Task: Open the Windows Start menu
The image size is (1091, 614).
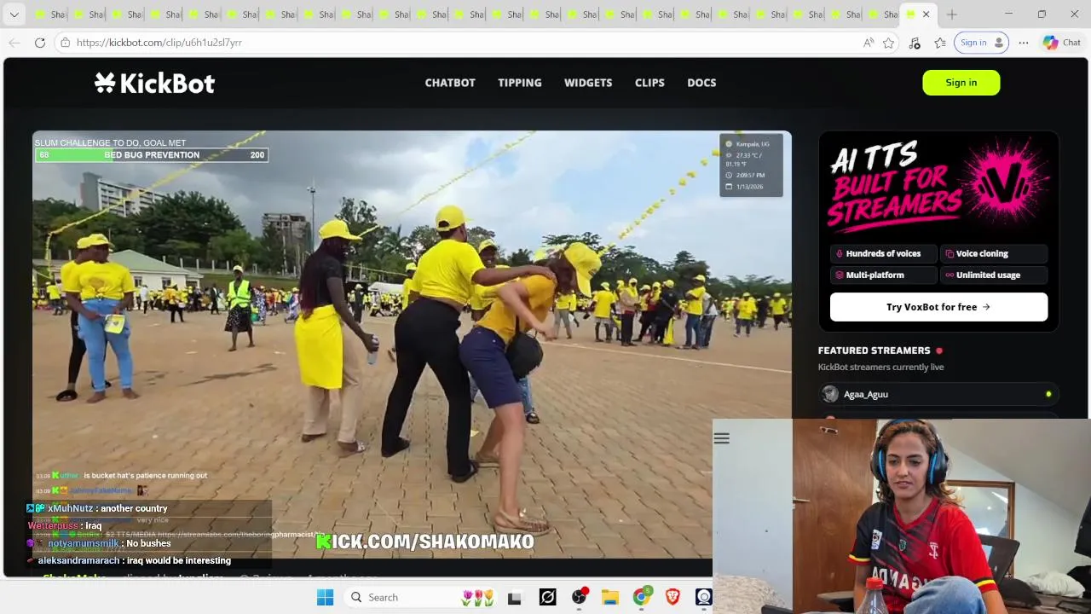Action: [325, 598]
